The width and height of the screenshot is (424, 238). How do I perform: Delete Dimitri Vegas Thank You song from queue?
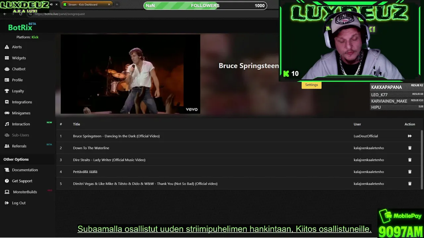click(410, 183)
